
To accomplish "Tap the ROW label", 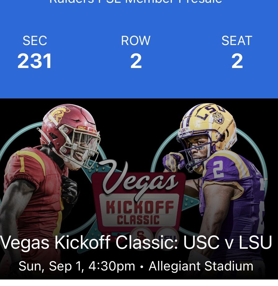I will (136, 41).
